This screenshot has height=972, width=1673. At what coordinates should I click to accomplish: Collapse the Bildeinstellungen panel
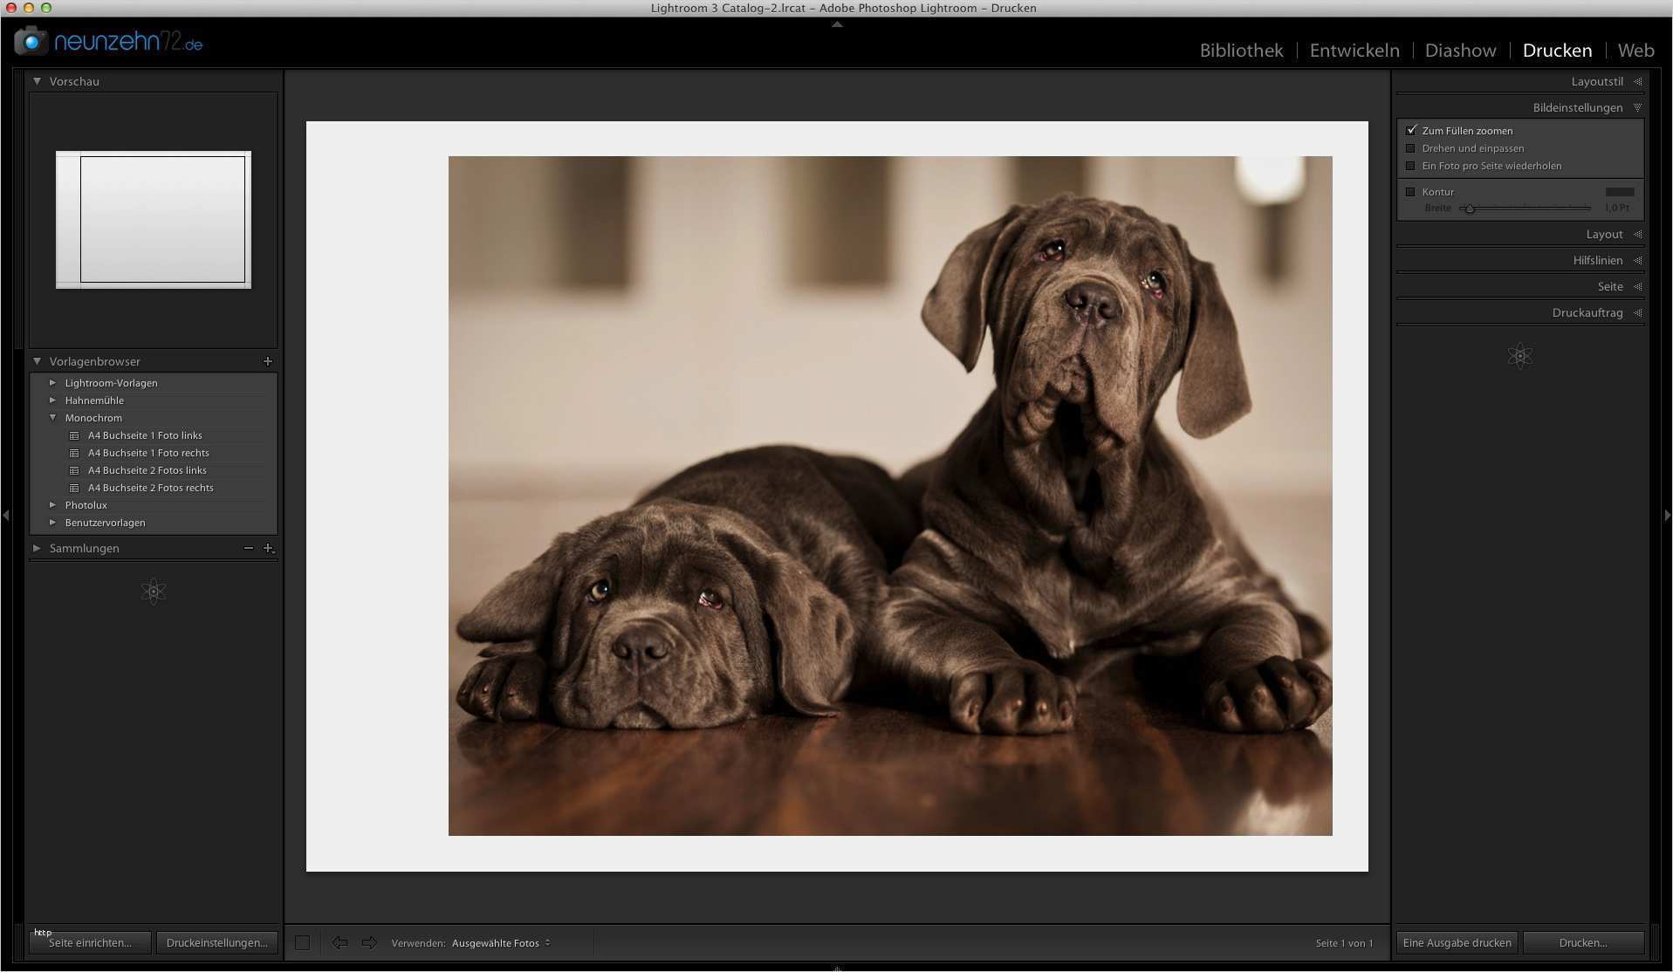coord(1637,107)
